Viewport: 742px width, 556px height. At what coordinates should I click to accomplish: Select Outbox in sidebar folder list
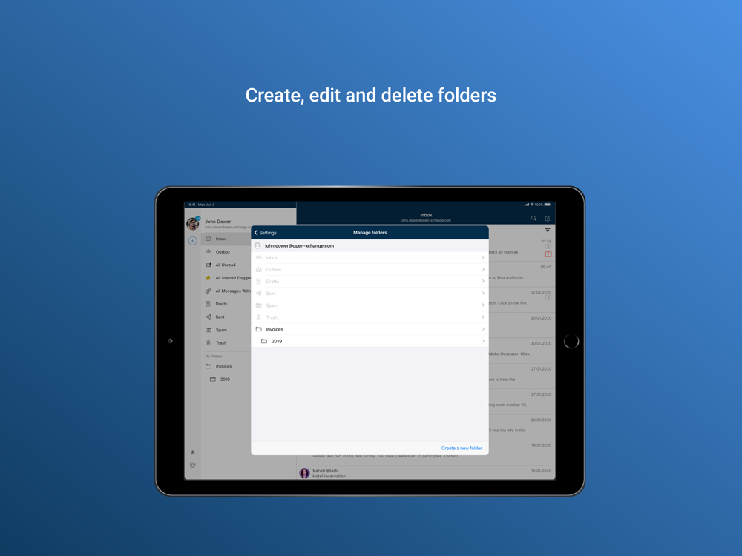(x=226, y=252)
